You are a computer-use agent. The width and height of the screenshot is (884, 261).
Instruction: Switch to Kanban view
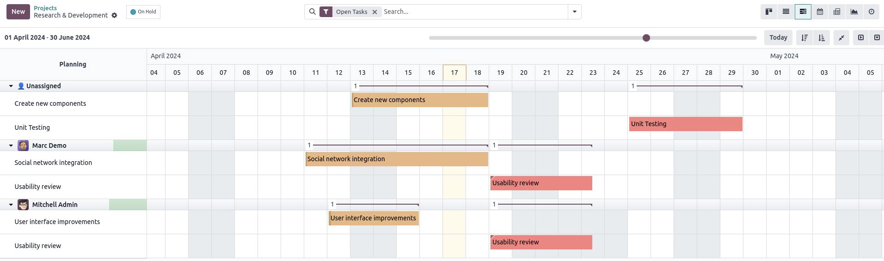click(769, 12)
